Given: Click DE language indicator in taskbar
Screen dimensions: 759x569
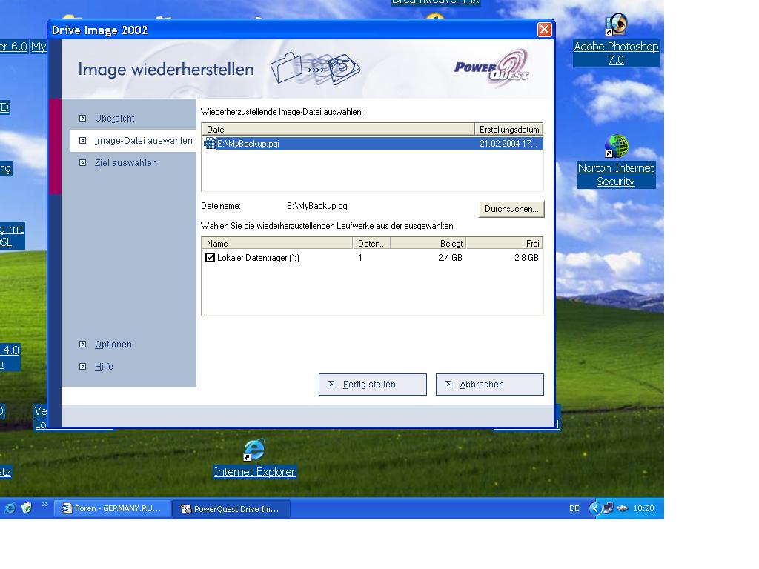Looking at the screenshot, I should (x=574, y=508).
